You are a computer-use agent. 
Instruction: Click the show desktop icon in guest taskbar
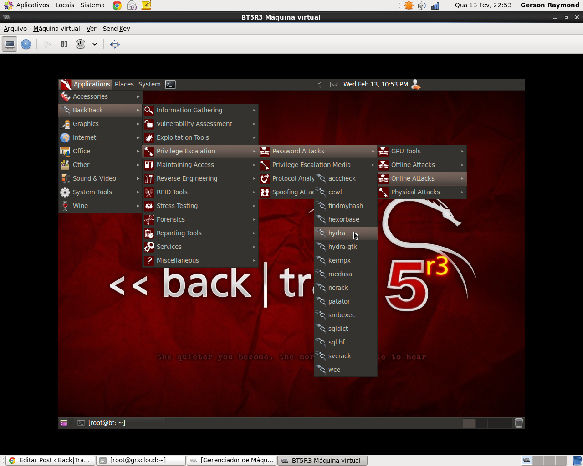tap(64, 423)
